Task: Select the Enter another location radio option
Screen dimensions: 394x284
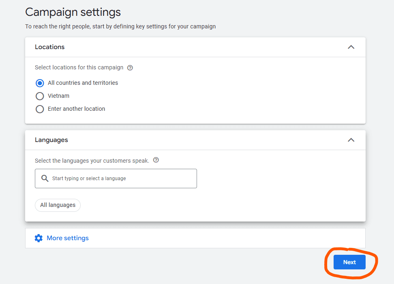Action: (x=40, y=109)
